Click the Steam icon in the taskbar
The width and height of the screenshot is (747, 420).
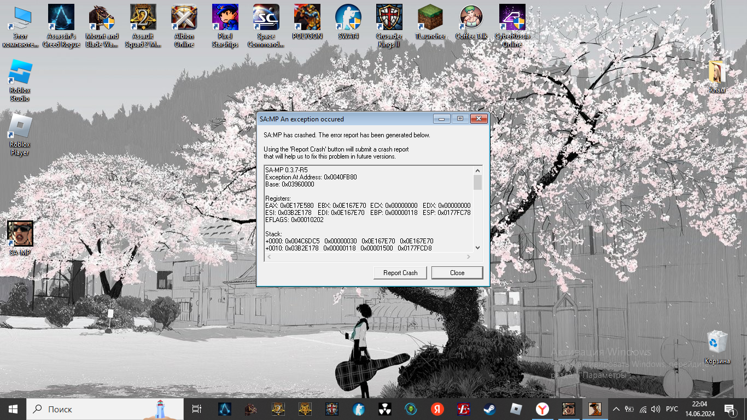point(488,409)
